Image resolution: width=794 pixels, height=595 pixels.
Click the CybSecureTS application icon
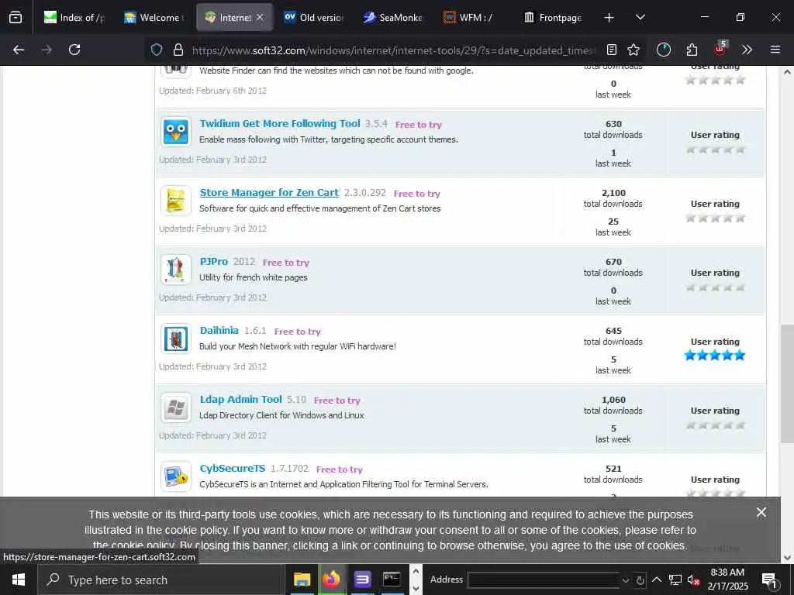[x=176, y=476]
